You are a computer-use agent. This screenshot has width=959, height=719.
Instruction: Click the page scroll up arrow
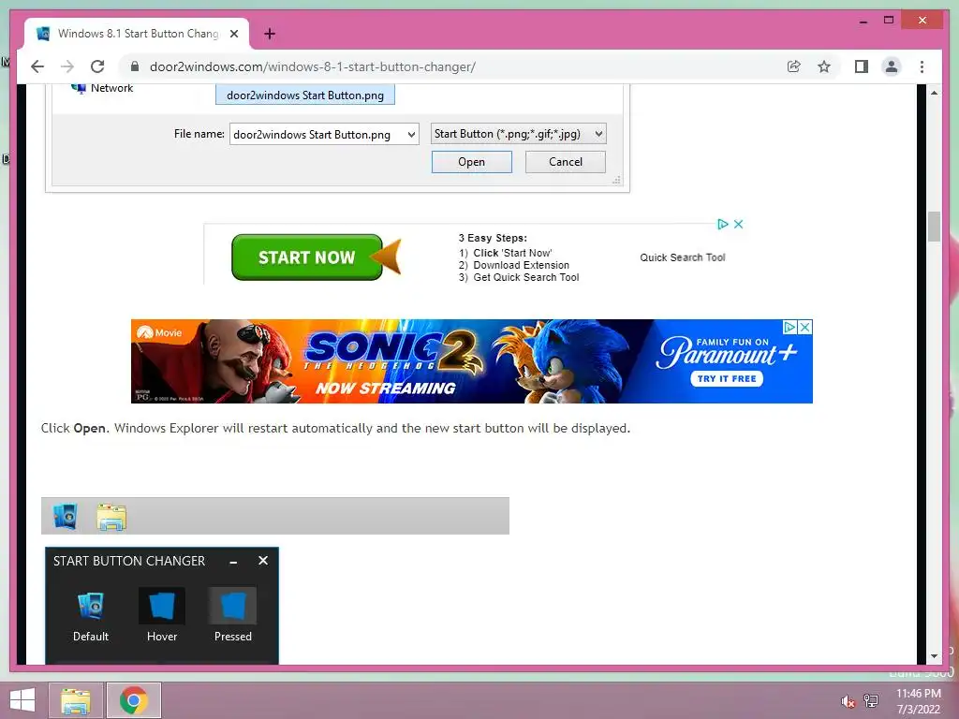[x=934, y=93]
